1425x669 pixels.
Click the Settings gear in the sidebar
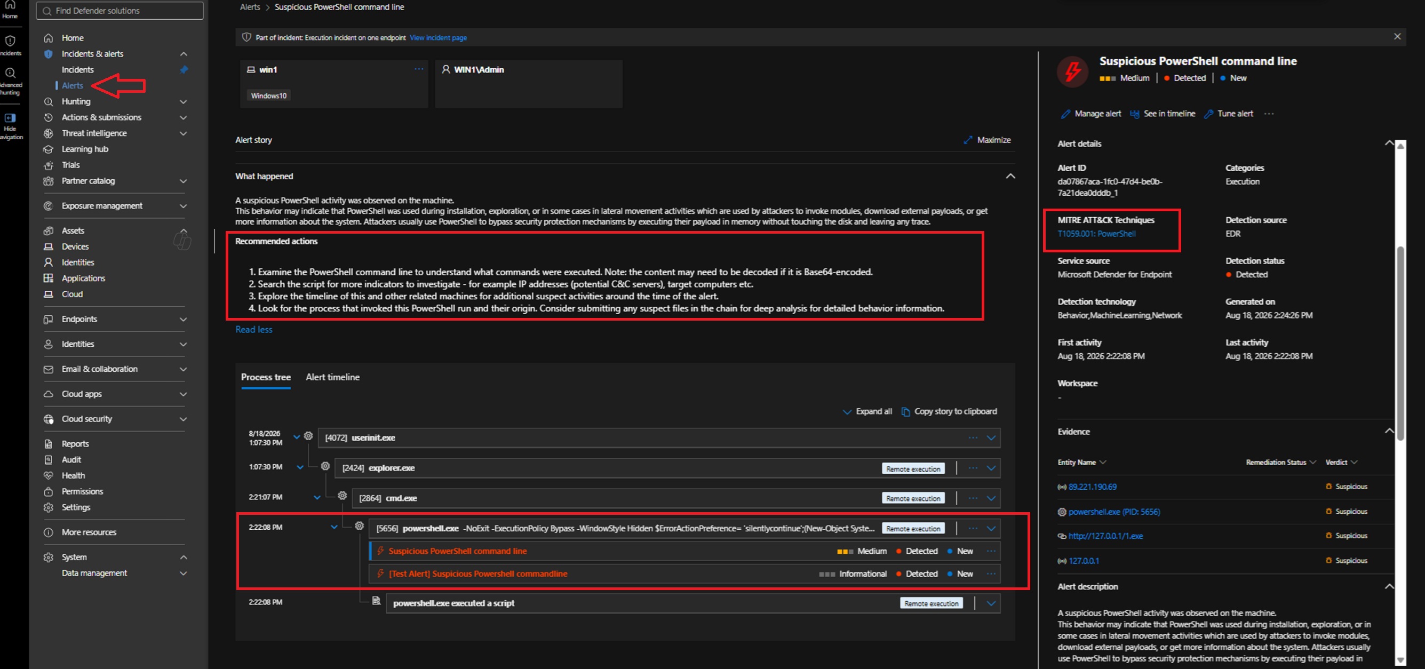[49, 507]
